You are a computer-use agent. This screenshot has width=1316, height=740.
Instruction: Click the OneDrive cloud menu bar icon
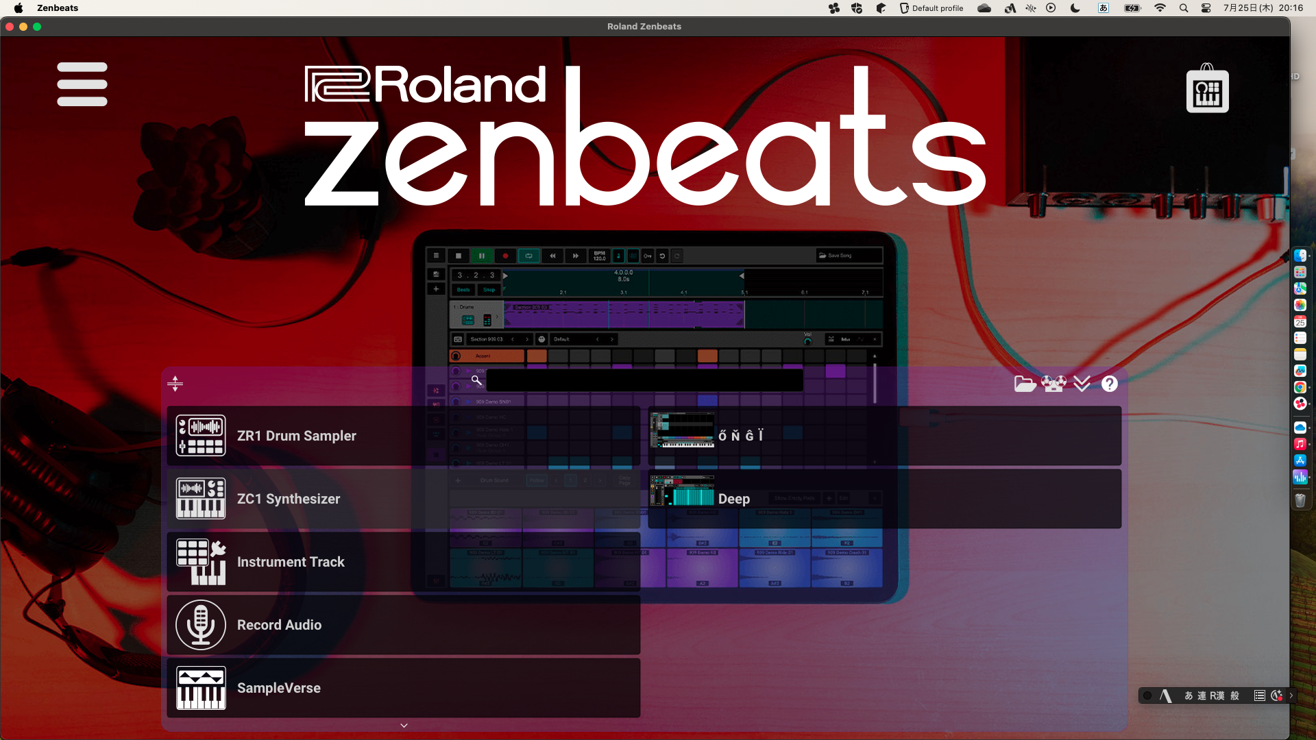click(984, 8)
